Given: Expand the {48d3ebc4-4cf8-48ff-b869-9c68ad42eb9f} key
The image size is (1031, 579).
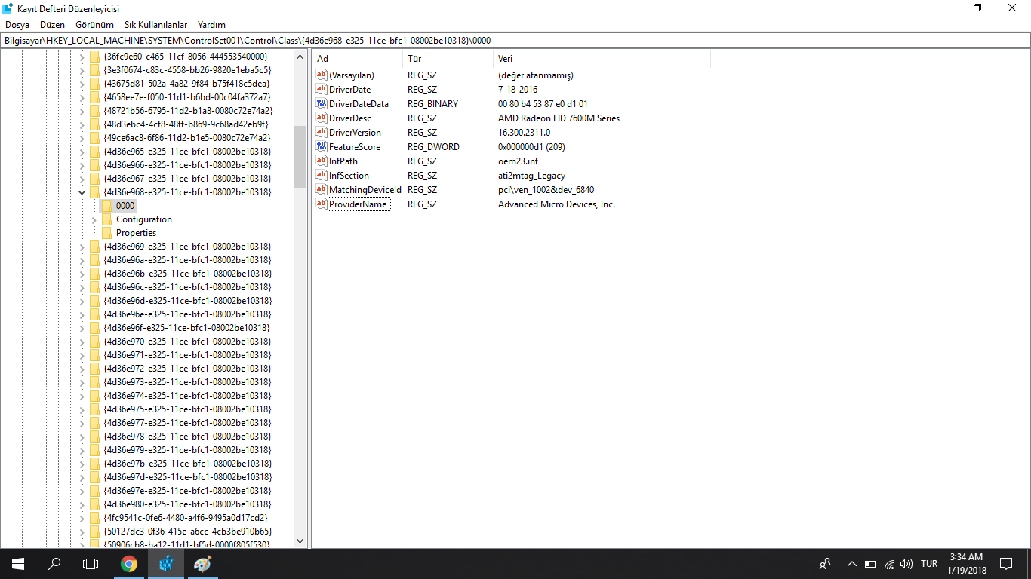Looking at the screenshot, I should click(x=82, y=124).
